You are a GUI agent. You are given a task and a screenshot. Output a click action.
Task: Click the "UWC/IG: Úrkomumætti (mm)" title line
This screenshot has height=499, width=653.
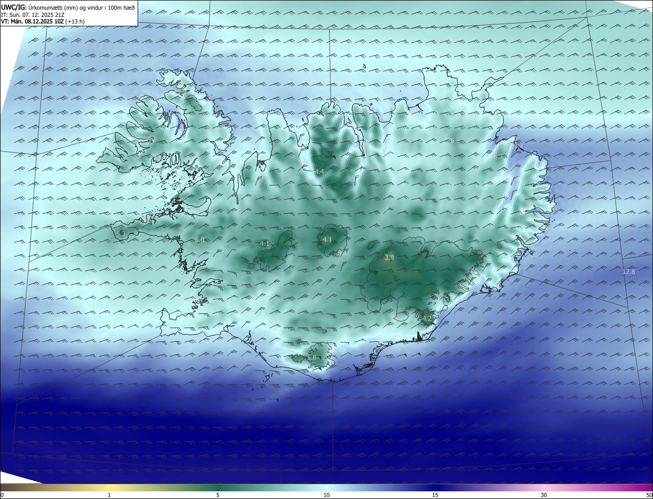[x=68, y=7]
